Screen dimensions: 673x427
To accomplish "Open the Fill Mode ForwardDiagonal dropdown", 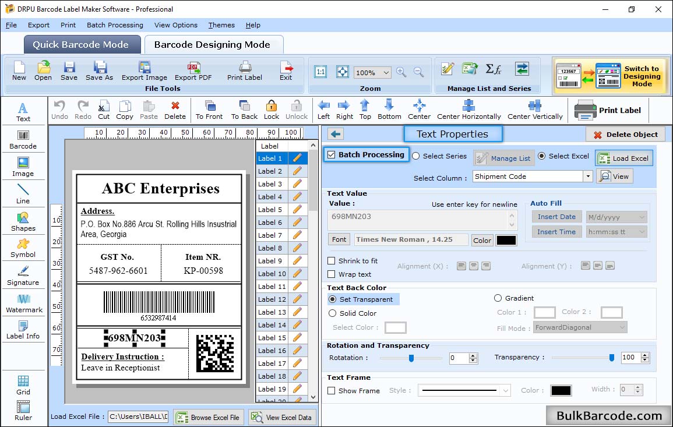I will click(622, 327).
